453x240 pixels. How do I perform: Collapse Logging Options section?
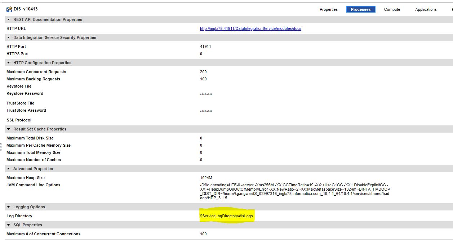tap(9, 207)
